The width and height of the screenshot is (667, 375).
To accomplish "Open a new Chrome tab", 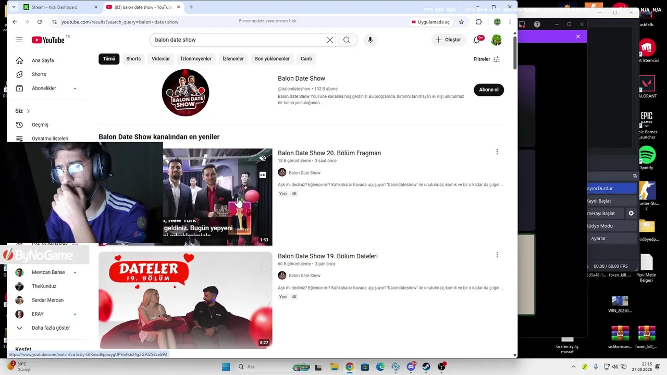I will pos(191,7).
